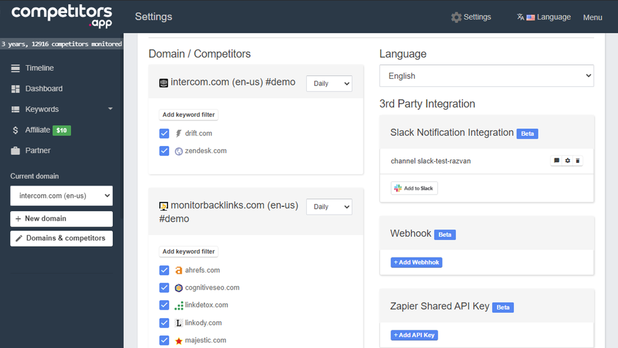This screenshot has height=348, width=618.
Task: Open Slack channel gear settings icon
Action: point(567,161)
